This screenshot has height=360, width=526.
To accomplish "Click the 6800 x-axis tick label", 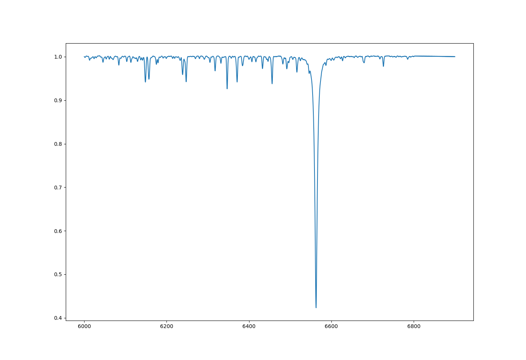I will click(x=414, y=327).
